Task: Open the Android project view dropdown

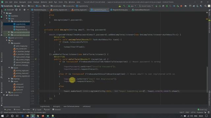Action: [x=9, y=10]
